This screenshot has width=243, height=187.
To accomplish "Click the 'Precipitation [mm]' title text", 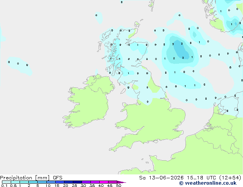I will pyautogui.click(x=25, y=178).
